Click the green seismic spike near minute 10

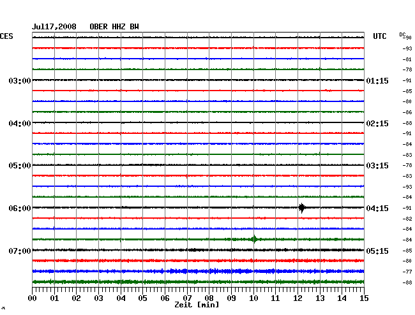click(254, 239)
